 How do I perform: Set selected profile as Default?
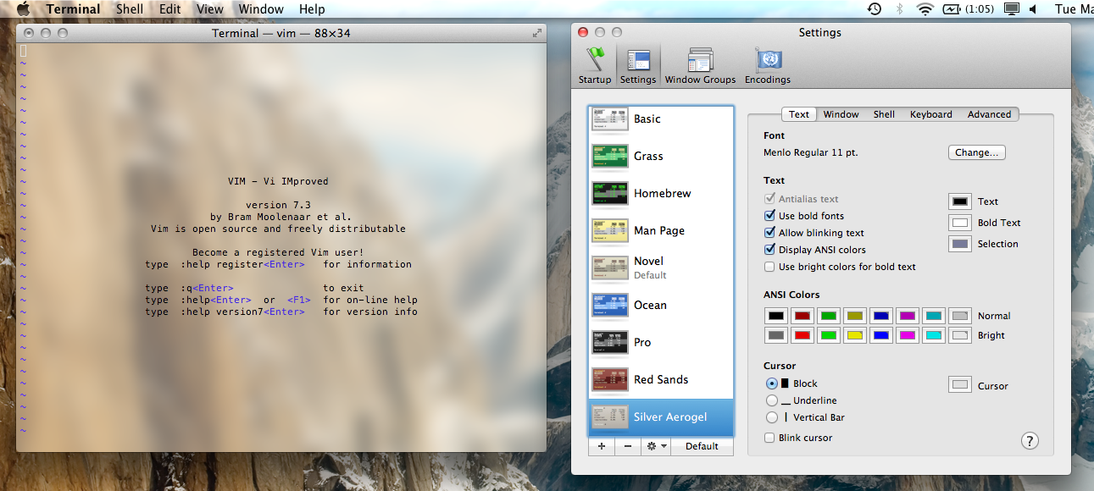(x=702, y=446)
